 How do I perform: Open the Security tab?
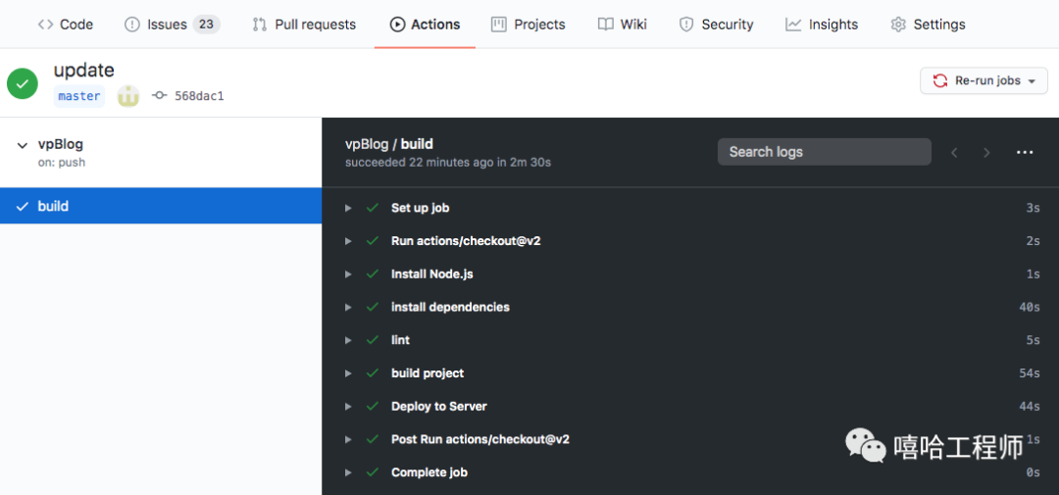click(x=716, y=25)
